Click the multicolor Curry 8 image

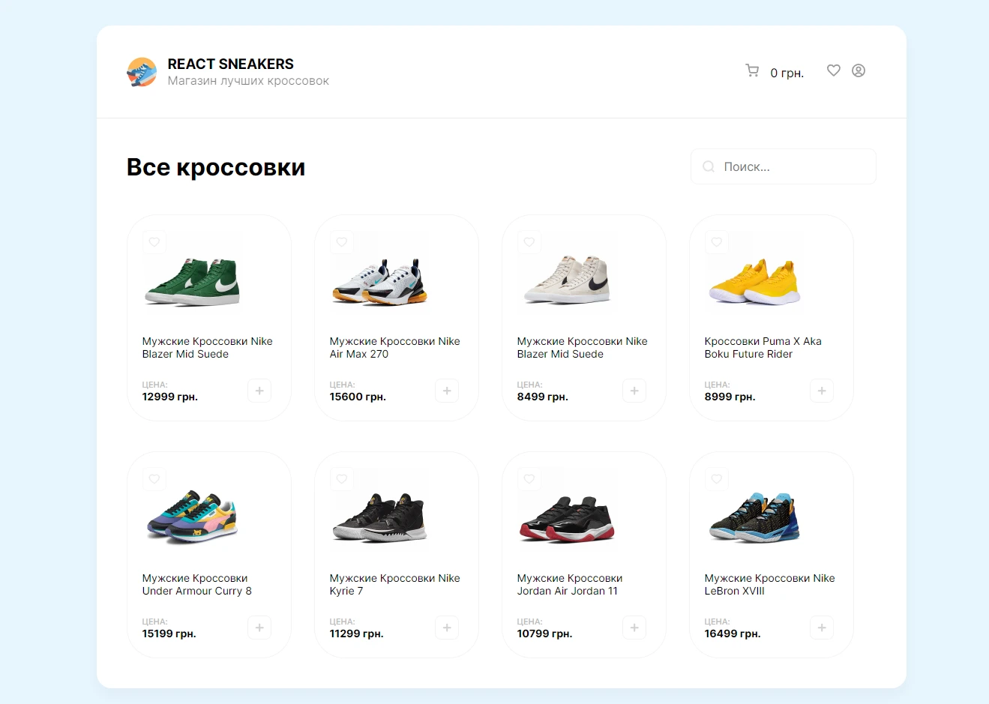click(193, 517)
